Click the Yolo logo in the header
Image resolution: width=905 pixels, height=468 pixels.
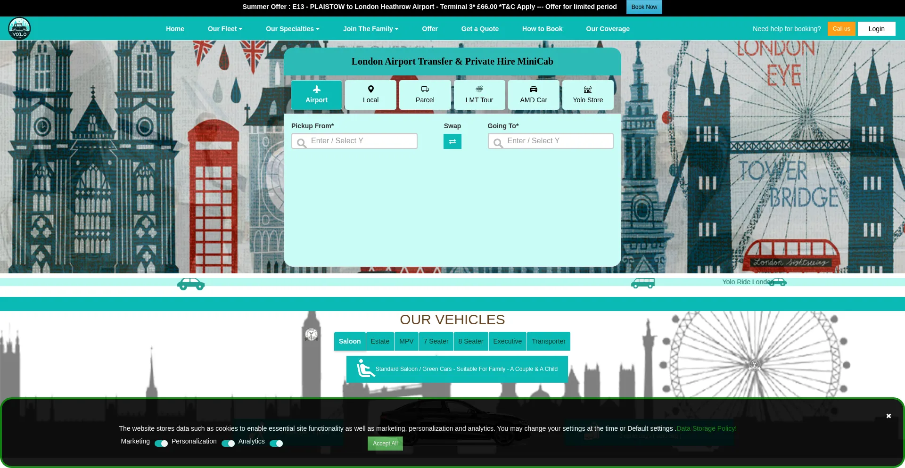[x=19, y=29]
